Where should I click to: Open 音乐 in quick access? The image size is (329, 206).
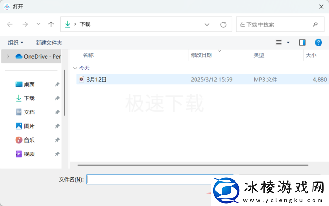[29, 140]
